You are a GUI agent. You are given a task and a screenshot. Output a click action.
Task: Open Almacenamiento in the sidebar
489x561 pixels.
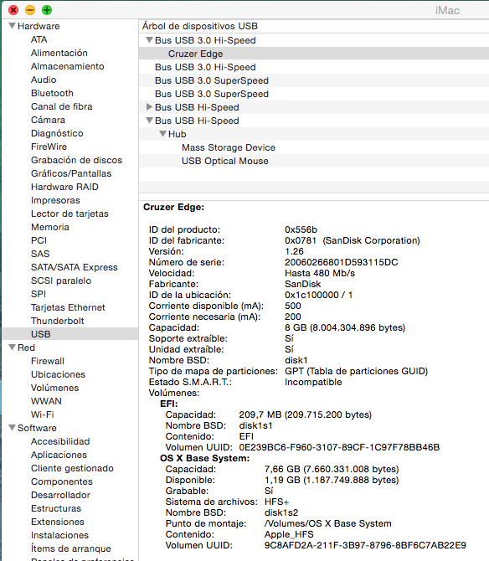[x=67, y=66]
